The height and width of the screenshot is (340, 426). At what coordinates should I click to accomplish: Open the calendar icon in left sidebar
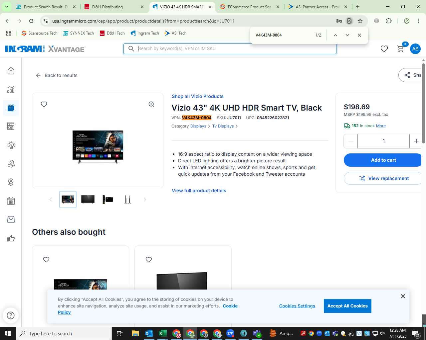(11, 201)
